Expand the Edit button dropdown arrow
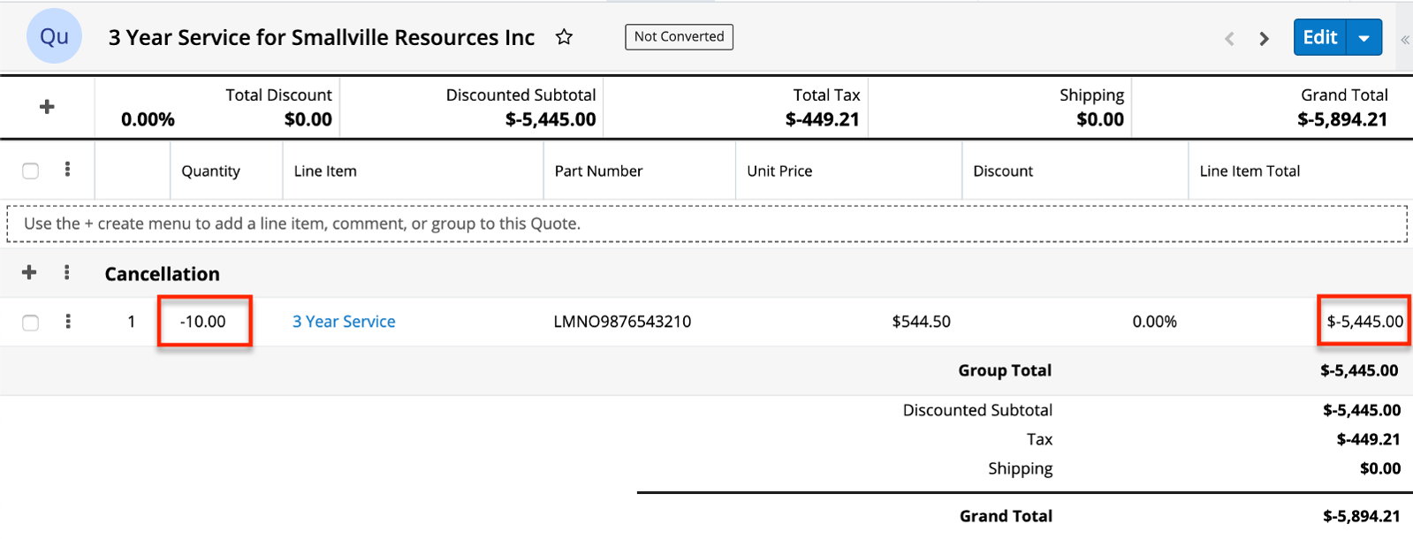 pos(1364,38)
